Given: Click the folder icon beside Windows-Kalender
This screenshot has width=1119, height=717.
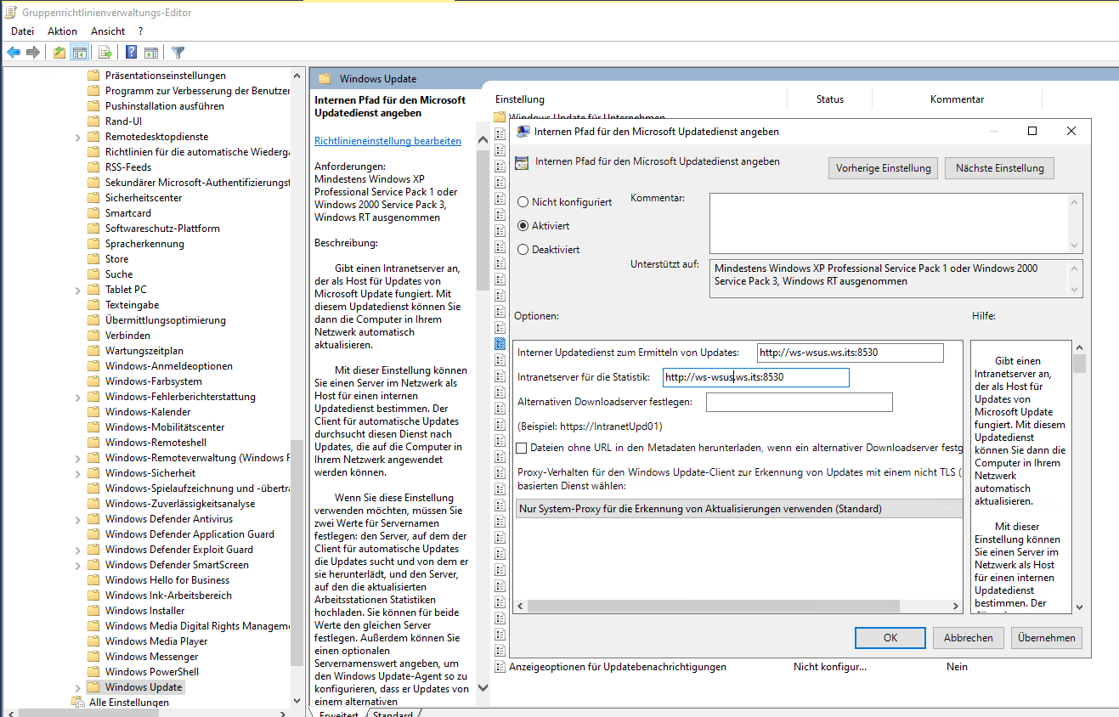Looking at the screenshot, I should (94, 412).
